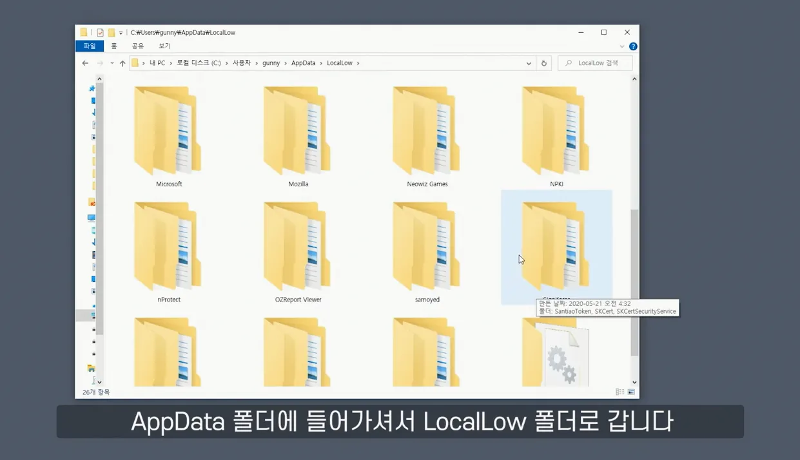This screenshot has height=460, width=800.
Task: Click the samoyed folder name label
Action: pos(427,300)
